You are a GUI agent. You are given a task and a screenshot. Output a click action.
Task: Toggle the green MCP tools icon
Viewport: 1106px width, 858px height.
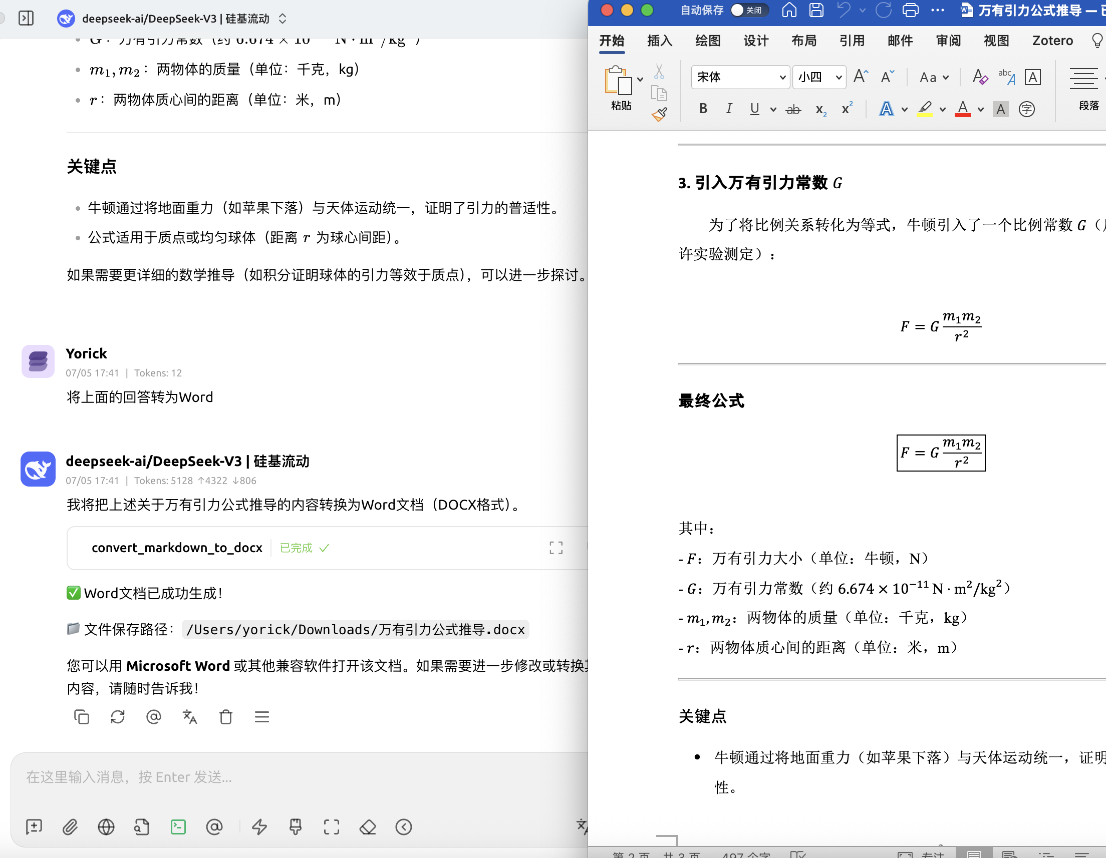[178, 827]
